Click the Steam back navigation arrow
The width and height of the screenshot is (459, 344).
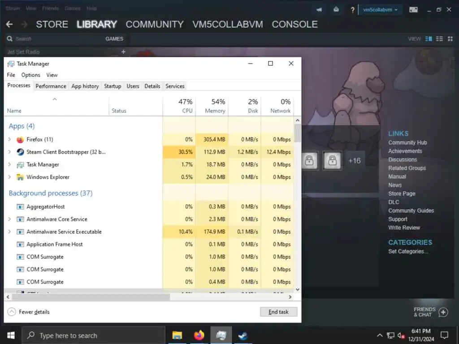point(9,24)
